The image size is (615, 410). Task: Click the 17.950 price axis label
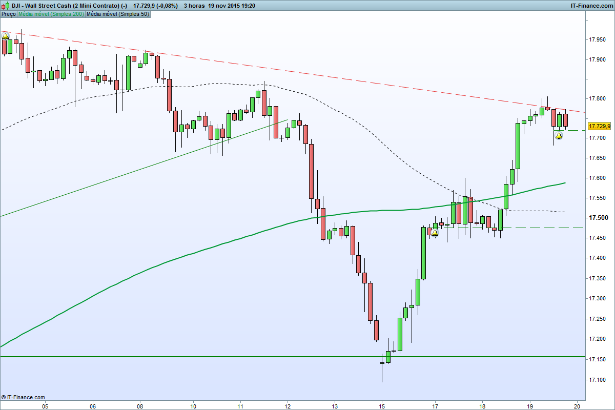pyautogui.click(x=597, y=39)
